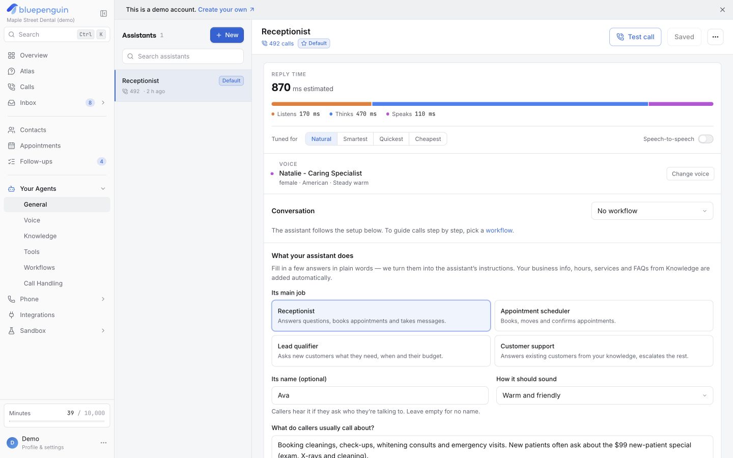Switch tuning to the Cheapest tab
This screenshot has height=458, width=733.
click(428, 139)
